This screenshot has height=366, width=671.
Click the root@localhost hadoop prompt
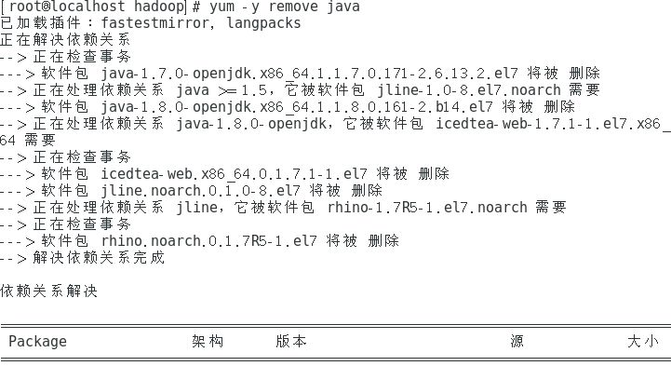(x=94, y=7)
